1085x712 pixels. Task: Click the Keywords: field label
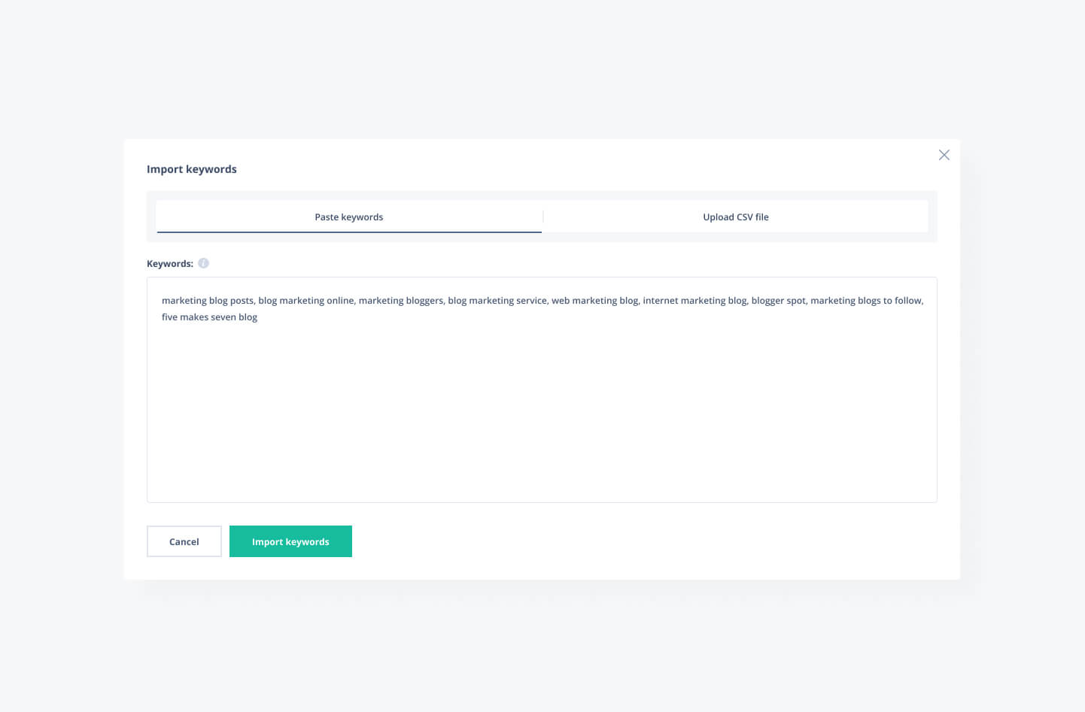(169, 264)
